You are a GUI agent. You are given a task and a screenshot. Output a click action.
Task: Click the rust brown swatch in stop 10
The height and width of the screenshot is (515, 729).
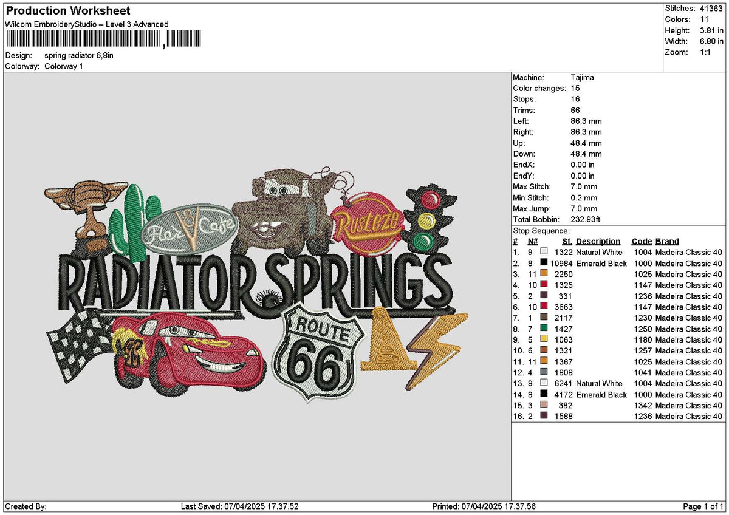pos(544,350)
